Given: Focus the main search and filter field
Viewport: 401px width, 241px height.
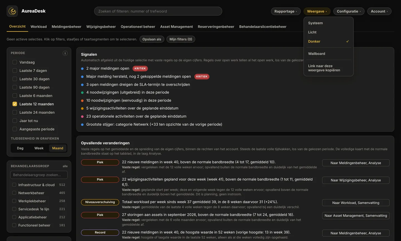Looking at the screenshot, I should click(x=158, y=11).
